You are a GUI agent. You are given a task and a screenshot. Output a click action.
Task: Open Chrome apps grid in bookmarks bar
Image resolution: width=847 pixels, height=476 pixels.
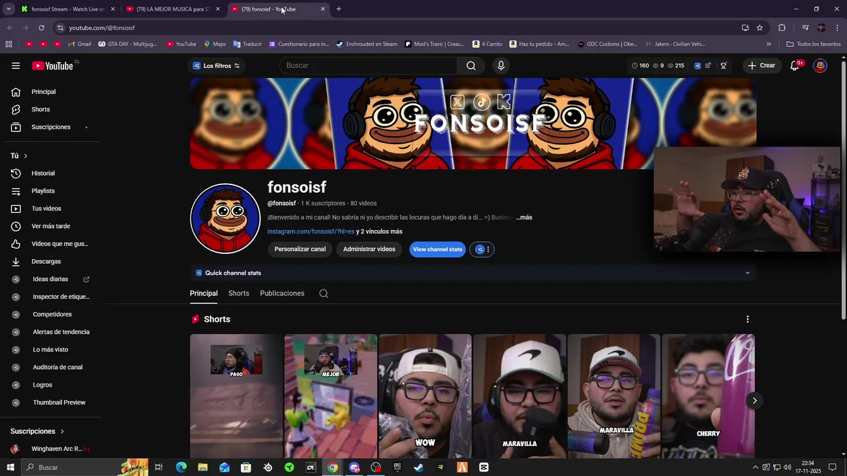tap(9, 44)
